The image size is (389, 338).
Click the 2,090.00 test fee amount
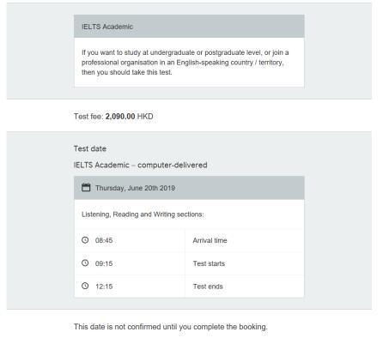pyautogui.click(x=120, y=117)
